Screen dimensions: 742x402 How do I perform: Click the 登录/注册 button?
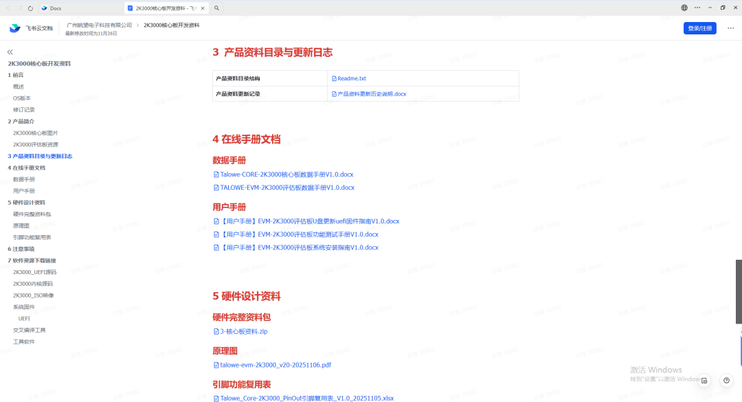[x=699, y=28]
